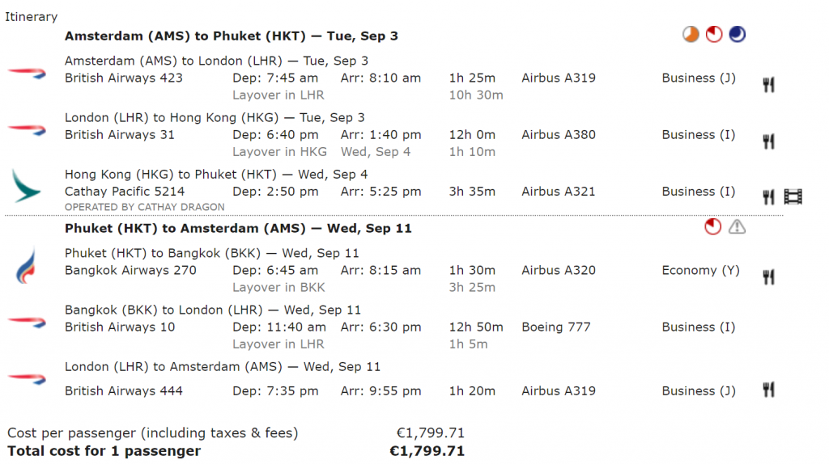
Task: Click the Bangkok Airways airline logo
Action: click(x=26, y=266)
